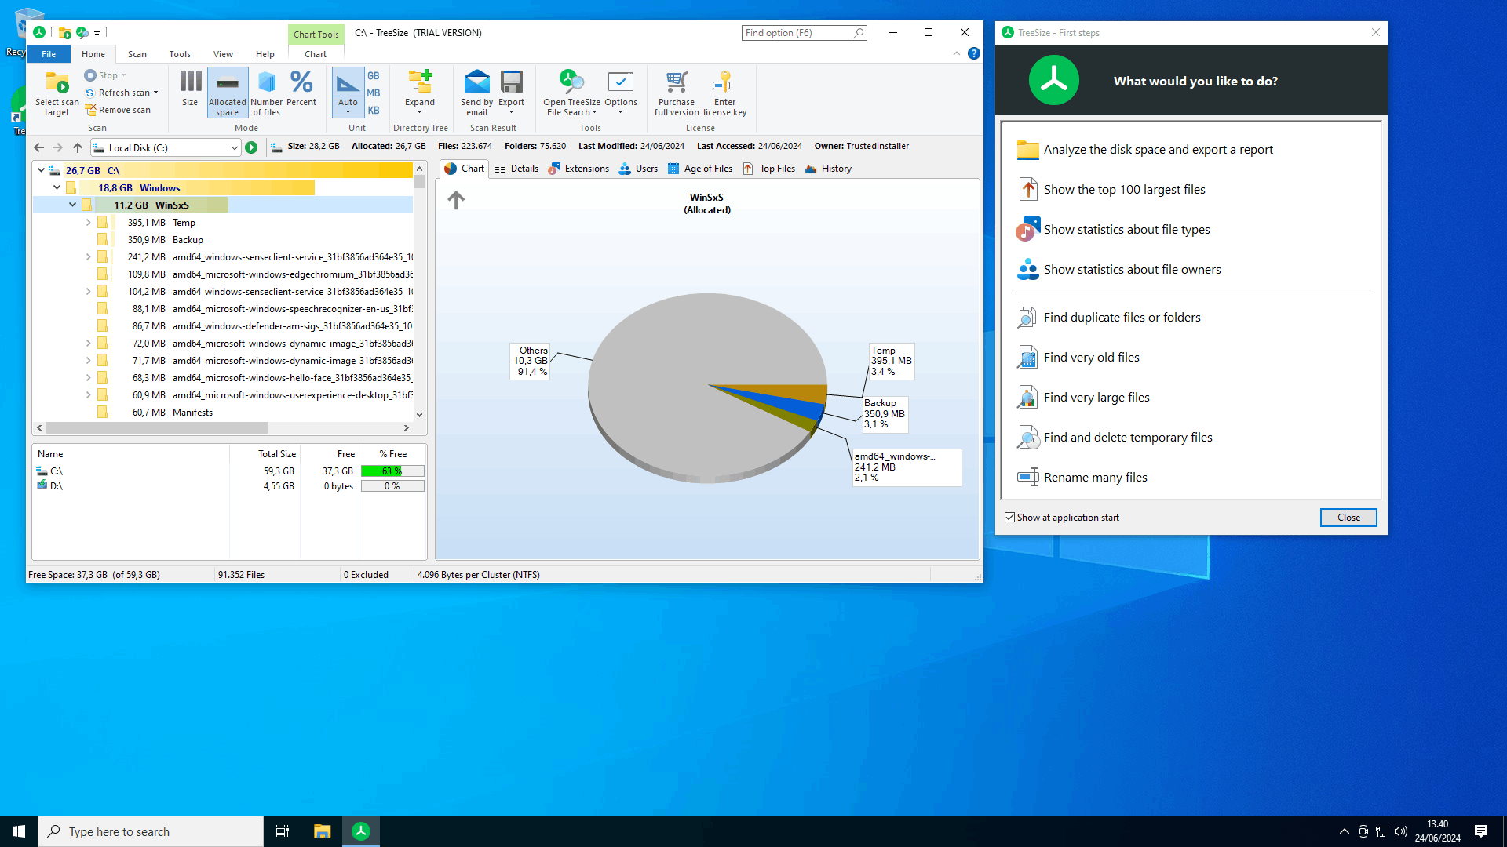Go up one directory level arrow

pos(77,147)
